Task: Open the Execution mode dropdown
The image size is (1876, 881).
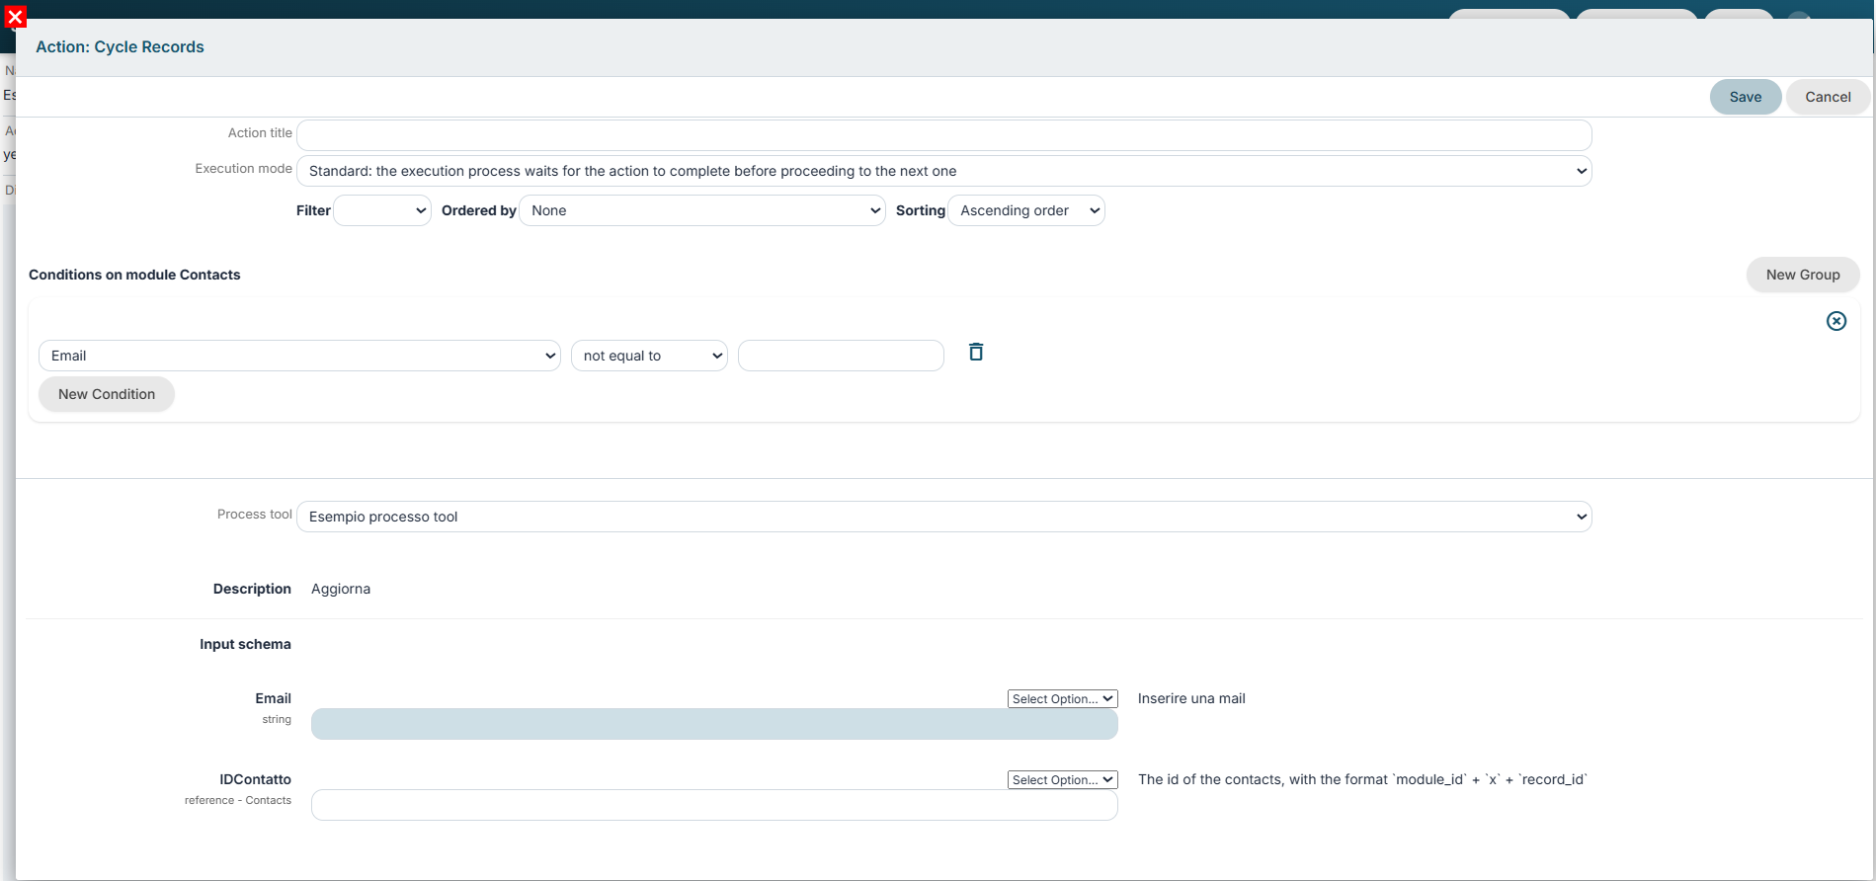Action: coord(943,171)
